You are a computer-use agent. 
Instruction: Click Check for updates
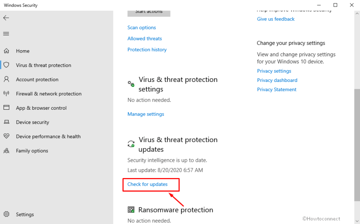[x=148, y=184]
